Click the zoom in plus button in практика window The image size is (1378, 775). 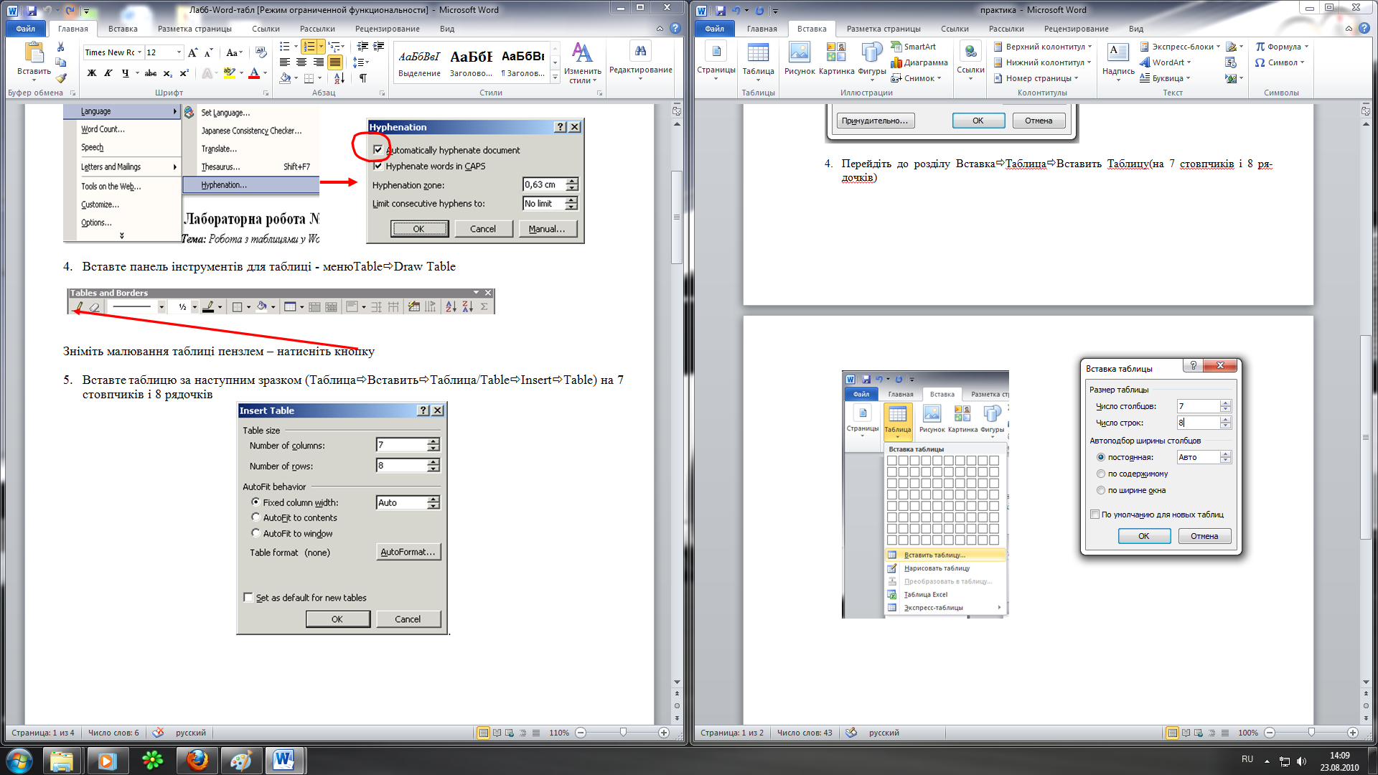pyautogui.click(x=1353, y=733)
